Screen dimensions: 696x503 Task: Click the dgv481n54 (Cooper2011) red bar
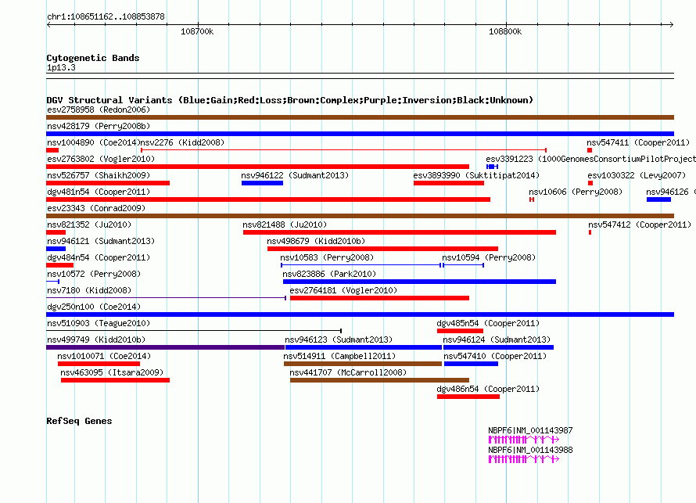pos(268,199)
